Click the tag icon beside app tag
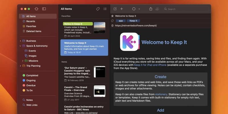 (112, 21)
